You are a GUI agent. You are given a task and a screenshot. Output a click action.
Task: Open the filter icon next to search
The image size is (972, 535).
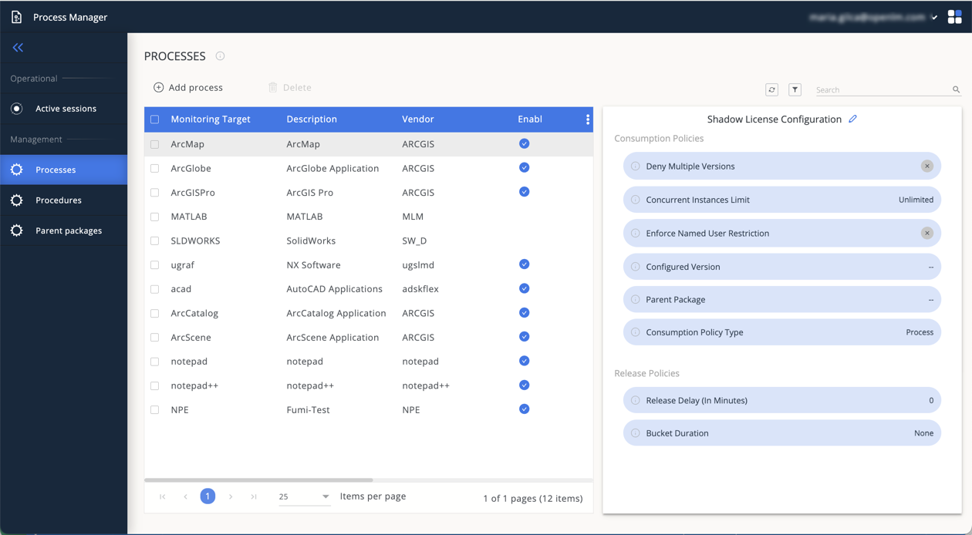pos(795,89)
